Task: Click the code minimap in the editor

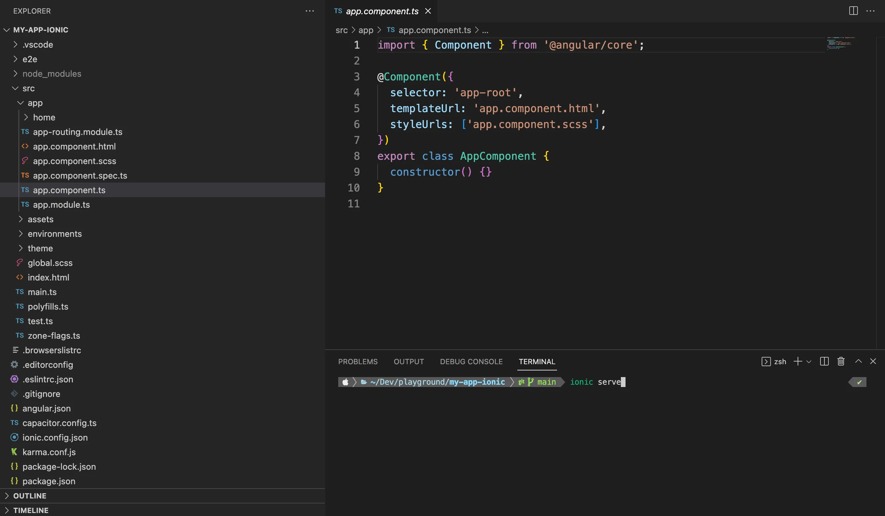Action: coord(840,43)
